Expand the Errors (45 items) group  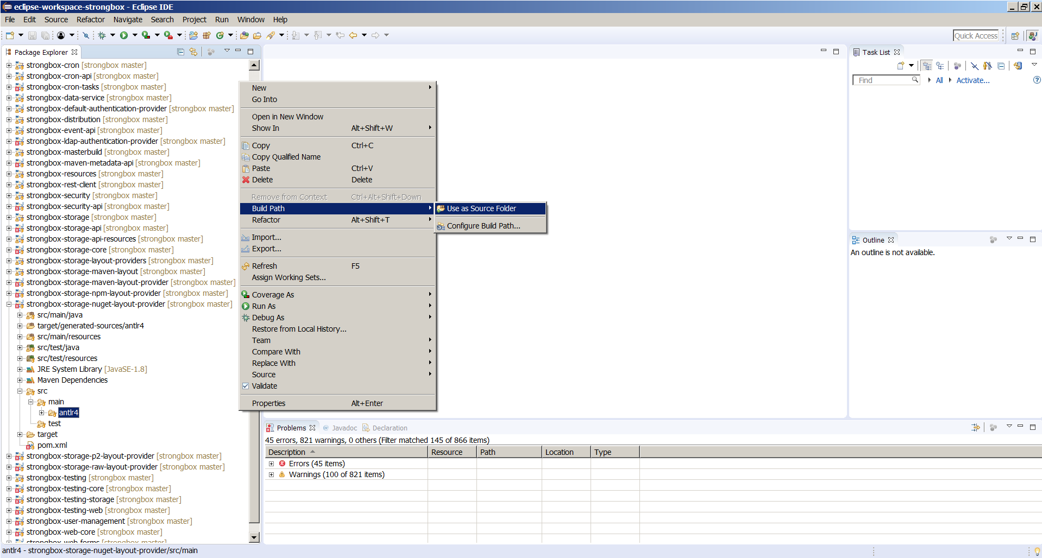[271, 464]
